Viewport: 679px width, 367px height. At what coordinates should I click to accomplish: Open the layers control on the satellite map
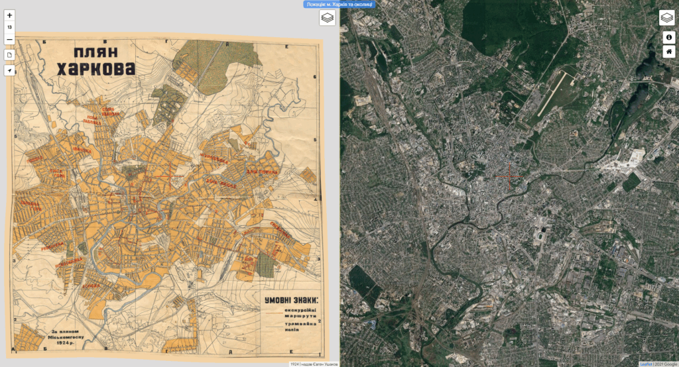667,18
